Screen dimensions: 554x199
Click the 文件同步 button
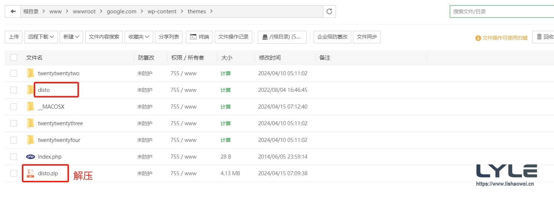[367, 37]
